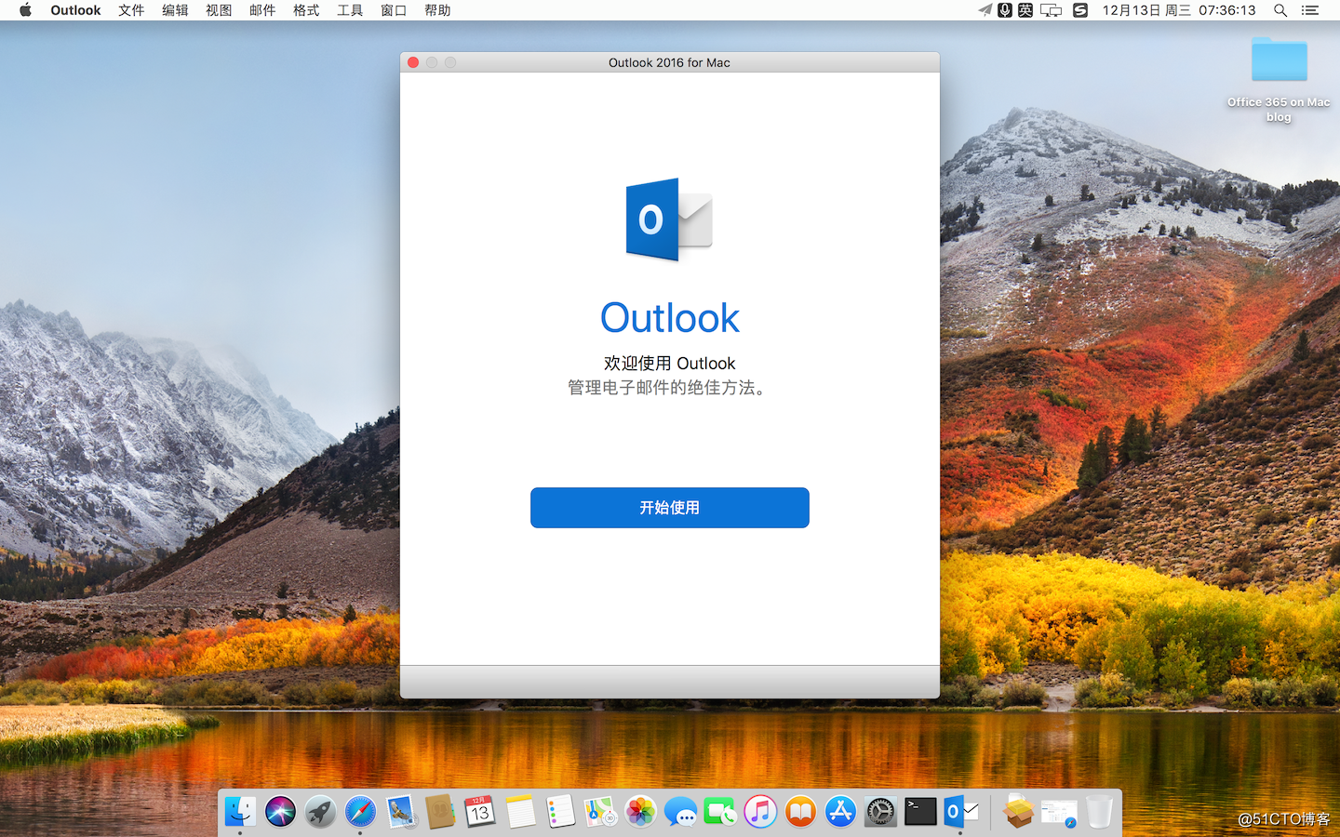Open the 窗口 menu

click(x=394, y=10)
